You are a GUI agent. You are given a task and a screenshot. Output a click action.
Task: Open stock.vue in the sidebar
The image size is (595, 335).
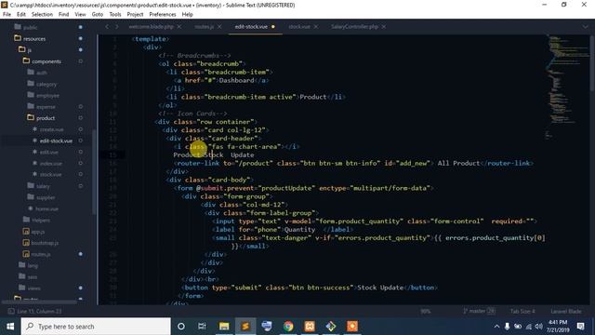point(50,174)
